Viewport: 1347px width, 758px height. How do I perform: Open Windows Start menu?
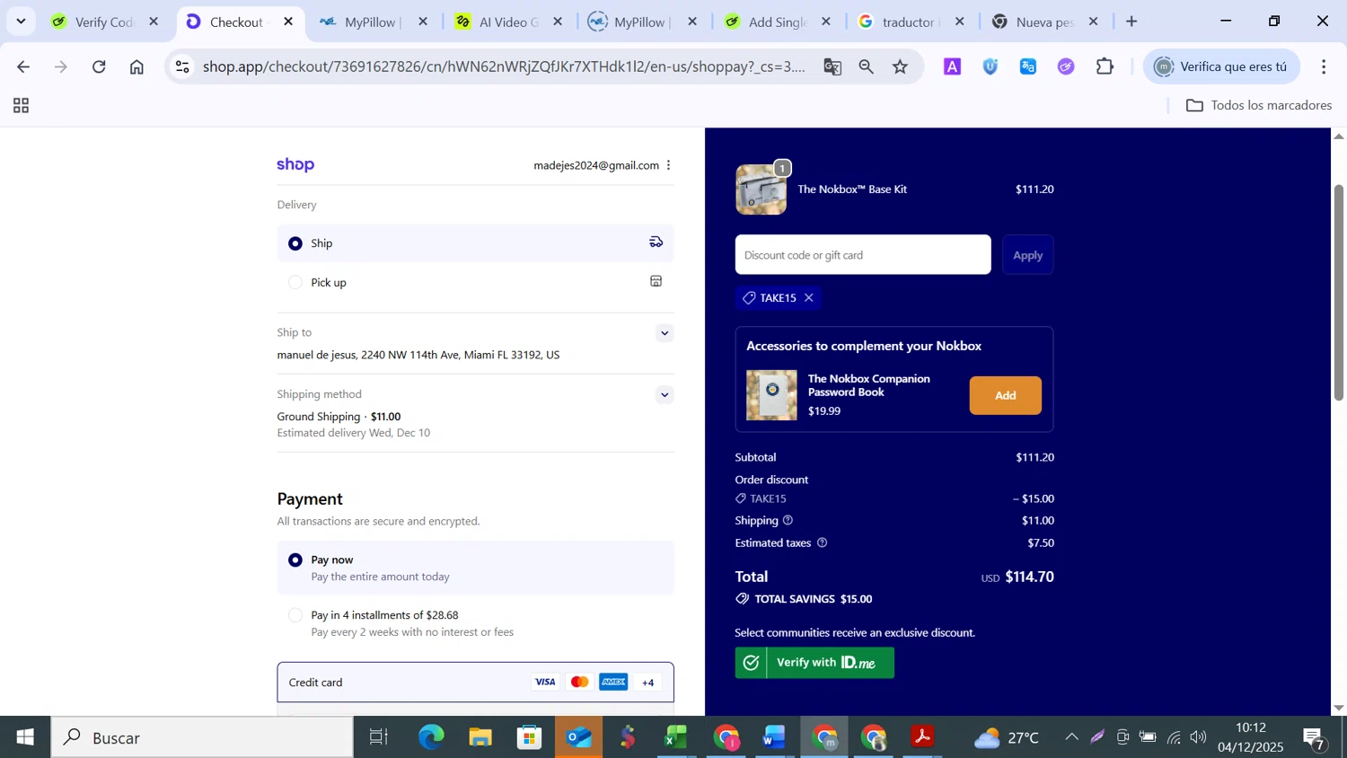coord(25,737)
